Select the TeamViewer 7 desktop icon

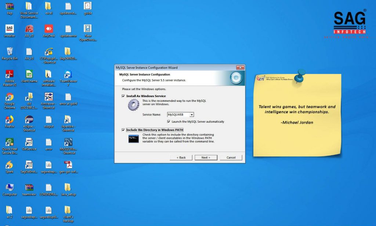tap(68, 74)
